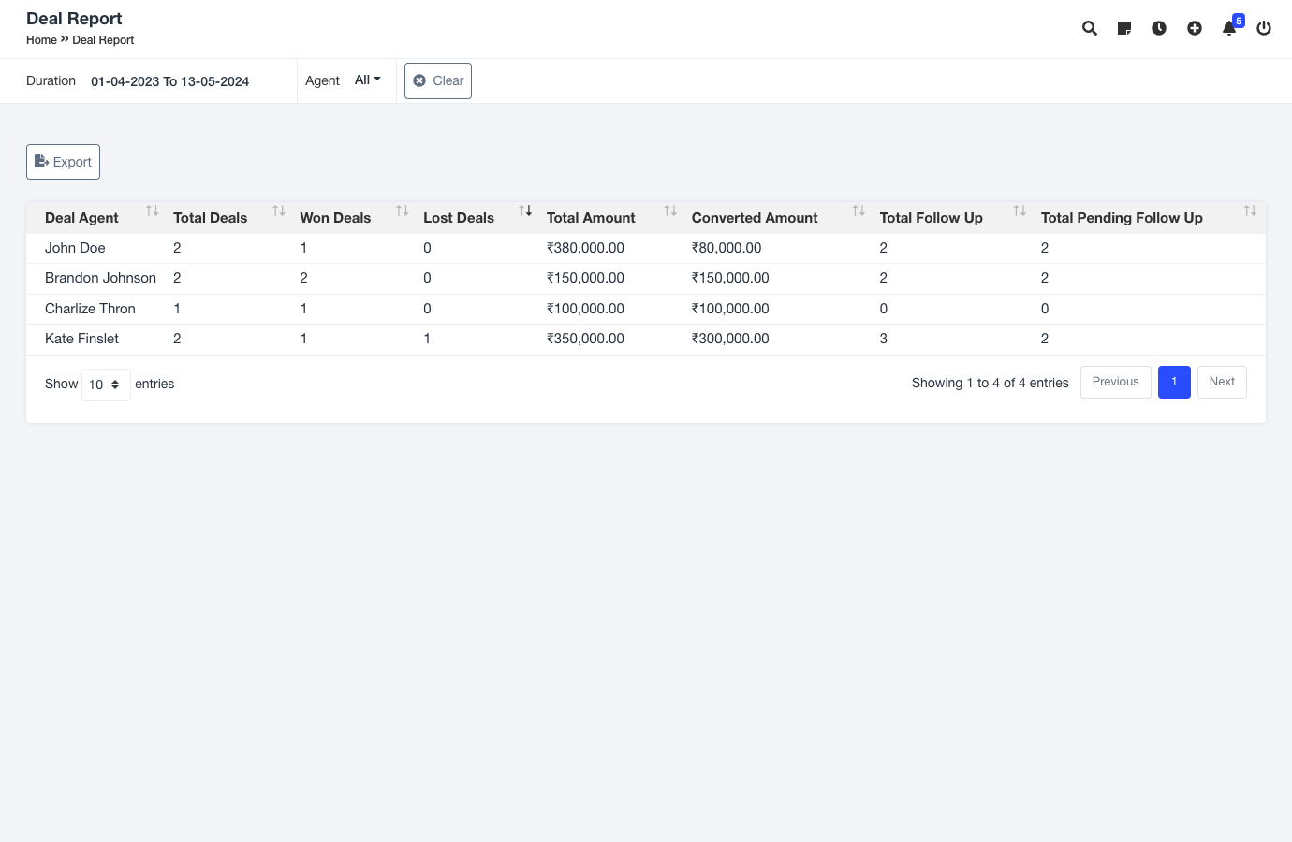Expand the Agent All dropdown

click(x=367, y=80)
